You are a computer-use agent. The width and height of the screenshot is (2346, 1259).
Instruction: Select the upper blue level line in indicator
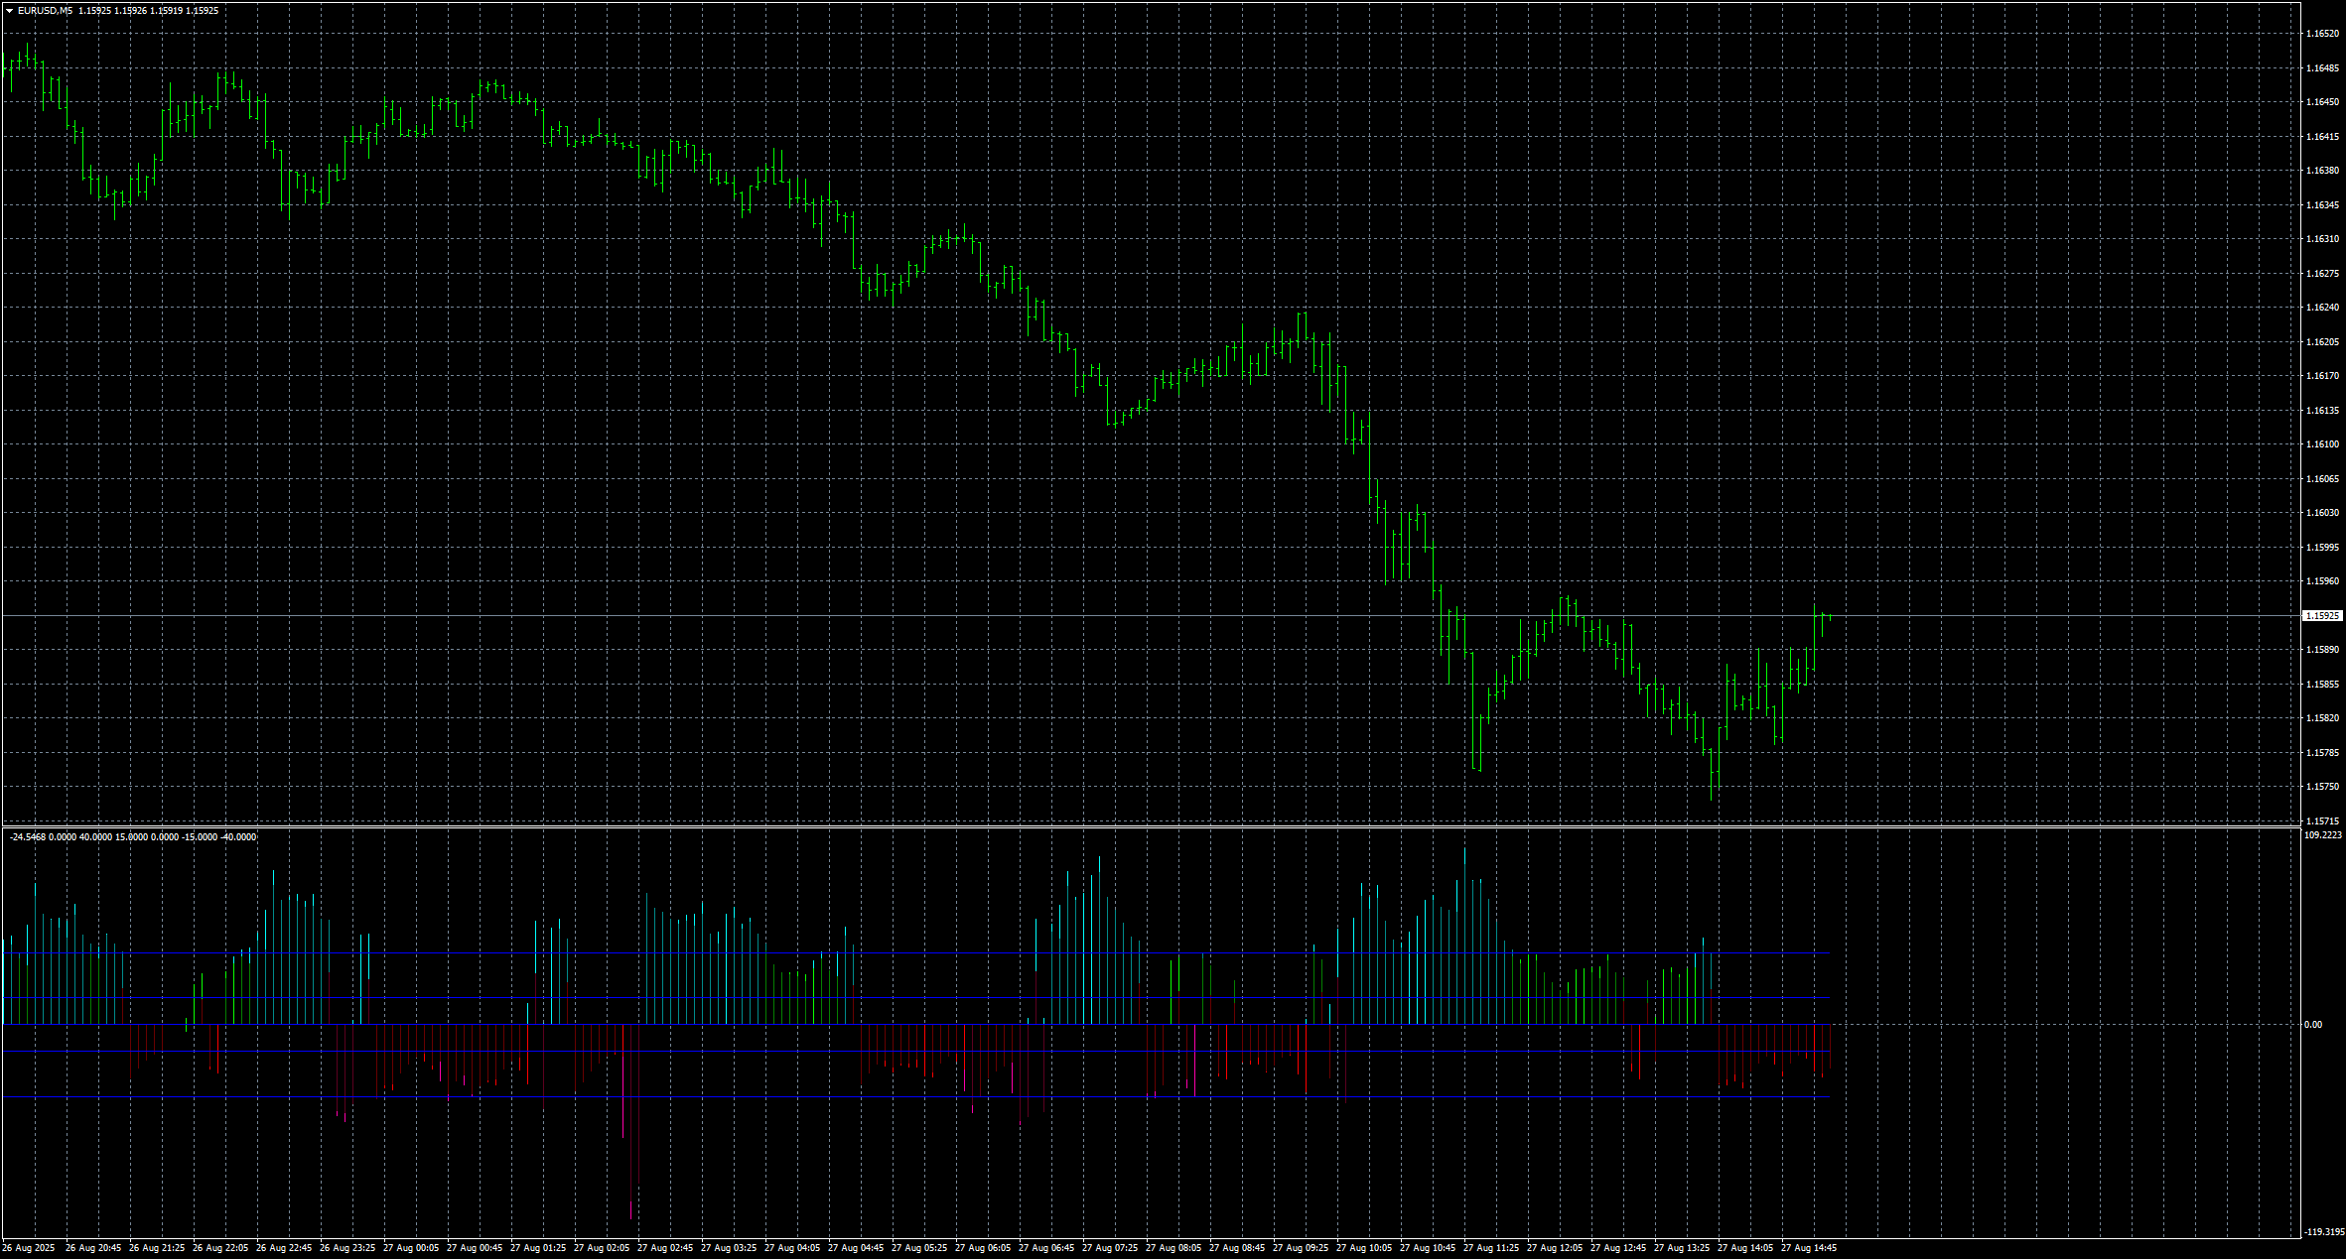click(x=915, y=953)
